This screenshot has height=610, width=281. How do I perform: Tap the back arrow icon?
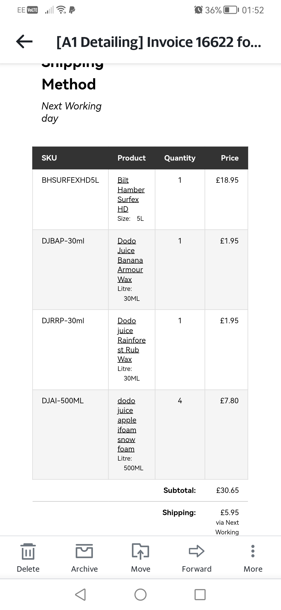24,42
